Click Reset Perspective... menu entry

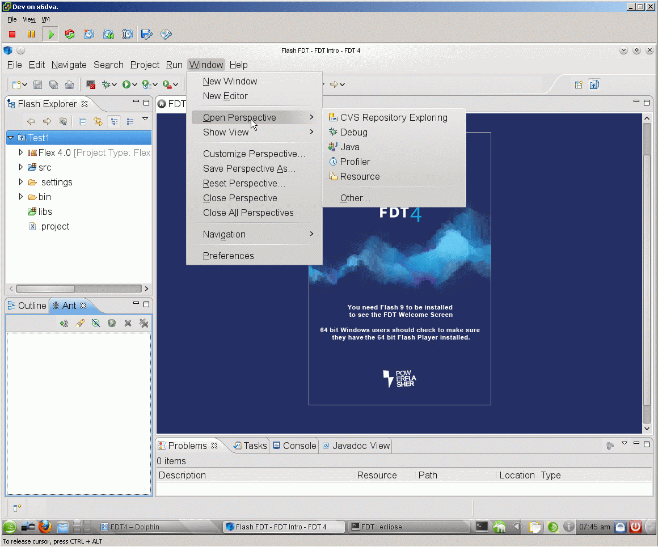click(x=244, y=183)
